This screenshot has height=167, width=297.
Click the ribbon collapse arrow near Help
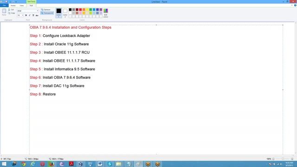click(x=292, y=5)
